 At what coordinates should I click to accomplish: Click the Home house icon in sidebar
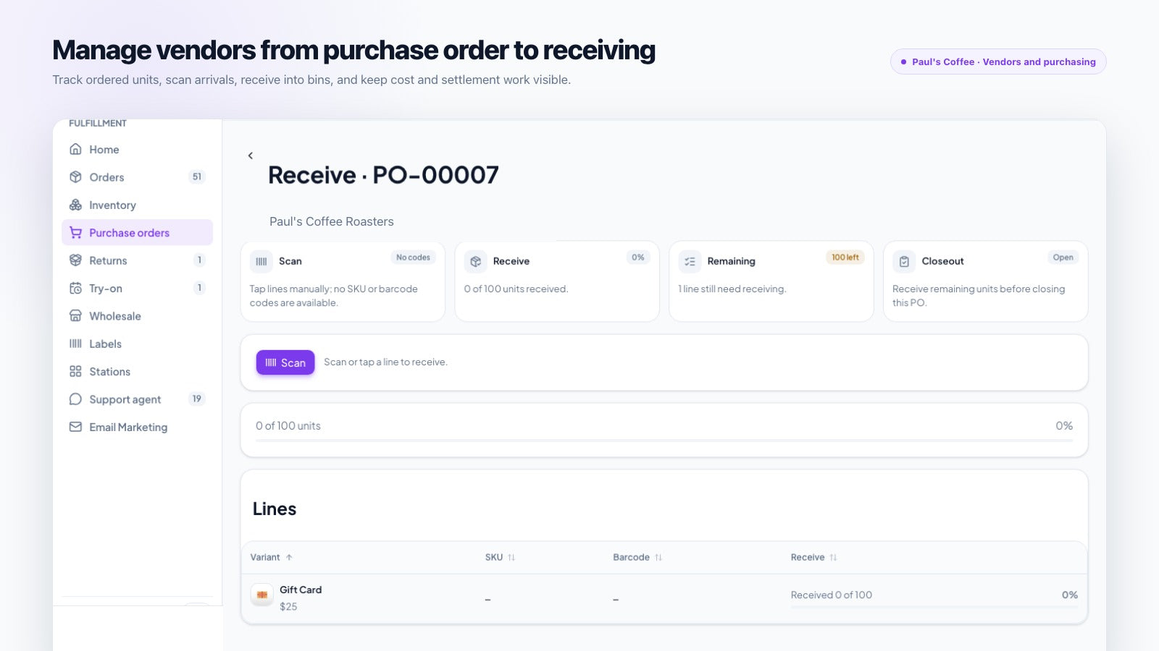pos(75,149)
